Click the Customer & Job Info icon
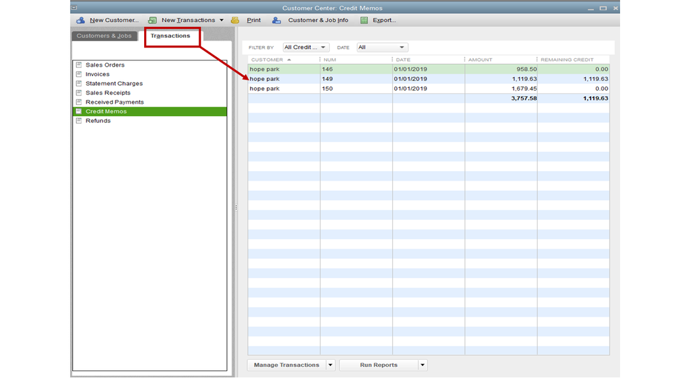Screen dimensions: 686x386 [276, 20]
